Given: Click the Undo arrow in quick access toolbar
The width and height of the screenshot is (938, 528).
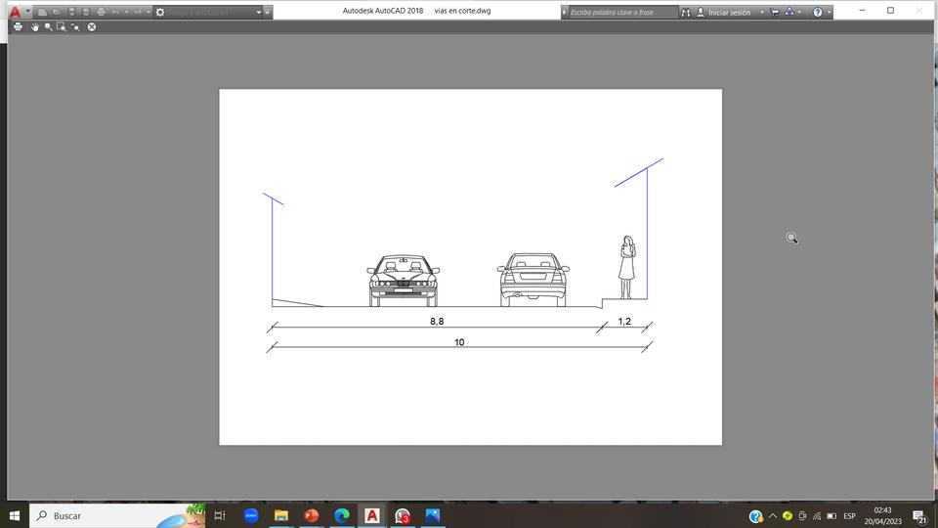Looking at the screenshot, I should [x=116, y=12].
